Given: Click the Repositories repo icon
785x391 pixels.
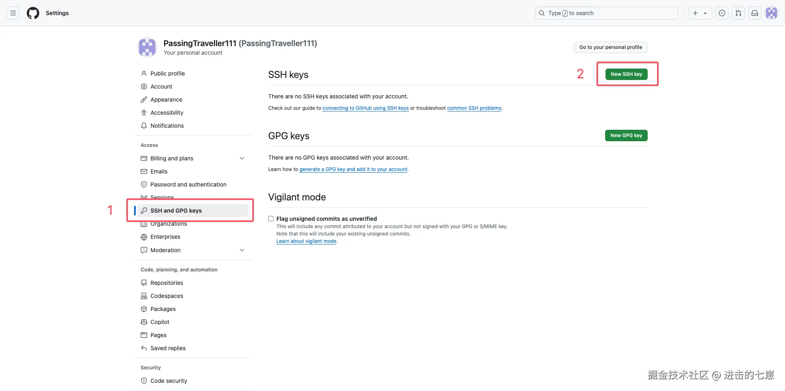Looking at the screenshot, I should [144, 283].
